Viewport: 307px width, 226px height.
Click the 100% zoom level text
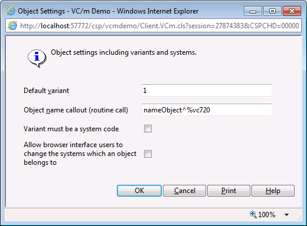click(266, 215)
